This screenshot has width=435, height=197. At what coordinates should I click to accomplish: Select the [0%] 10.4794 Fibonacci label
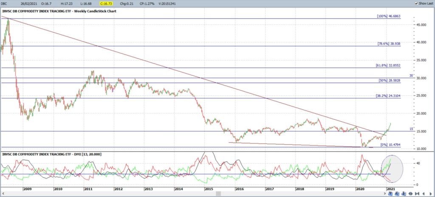[x=391, y=145]
